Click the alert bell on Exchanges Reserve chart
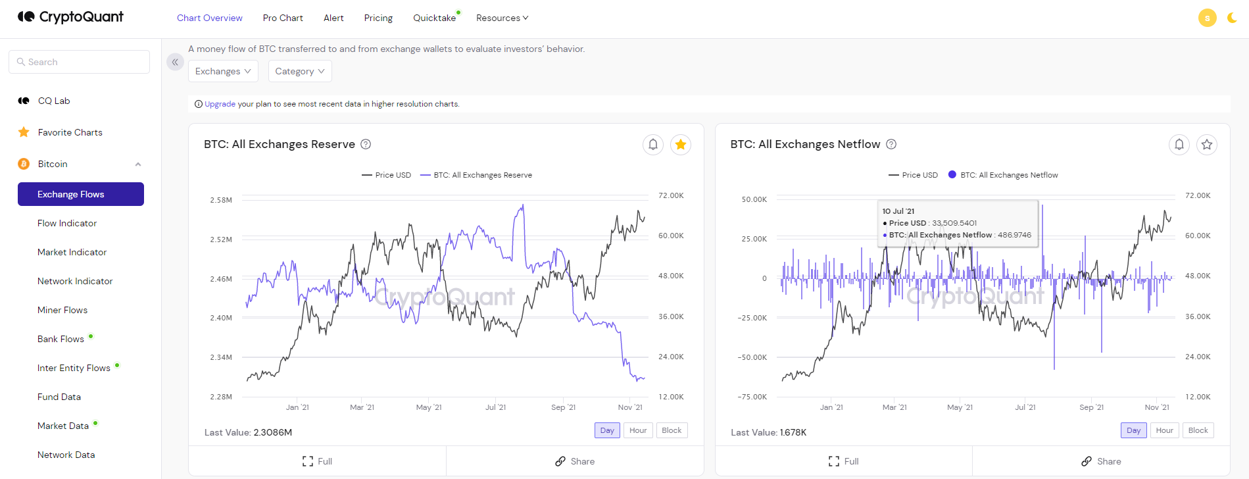The height and width of the screenshot is (479, 1249). pos(652,145)
